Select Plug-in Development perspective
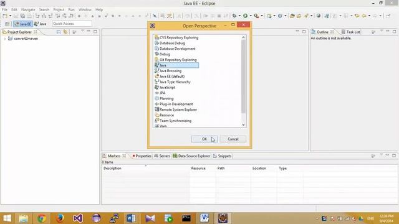This screenshot has height=224, width=399. (x=174, y=104)
